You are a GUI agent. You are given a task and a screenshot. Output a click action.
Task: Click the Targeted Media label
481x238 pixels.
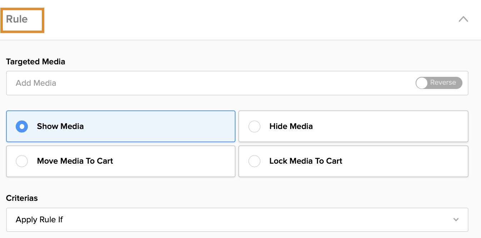(35, 62)
